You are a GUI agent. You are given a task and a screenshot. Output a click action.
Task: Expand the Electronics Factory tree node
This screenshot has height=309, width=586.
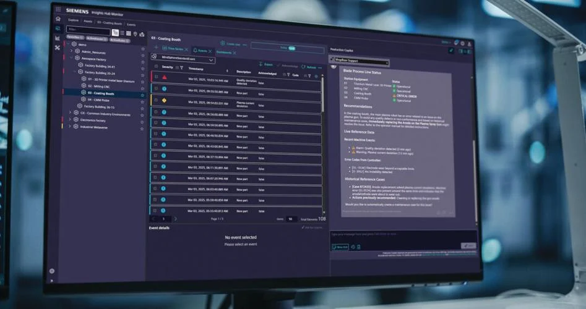click(70, 120)
